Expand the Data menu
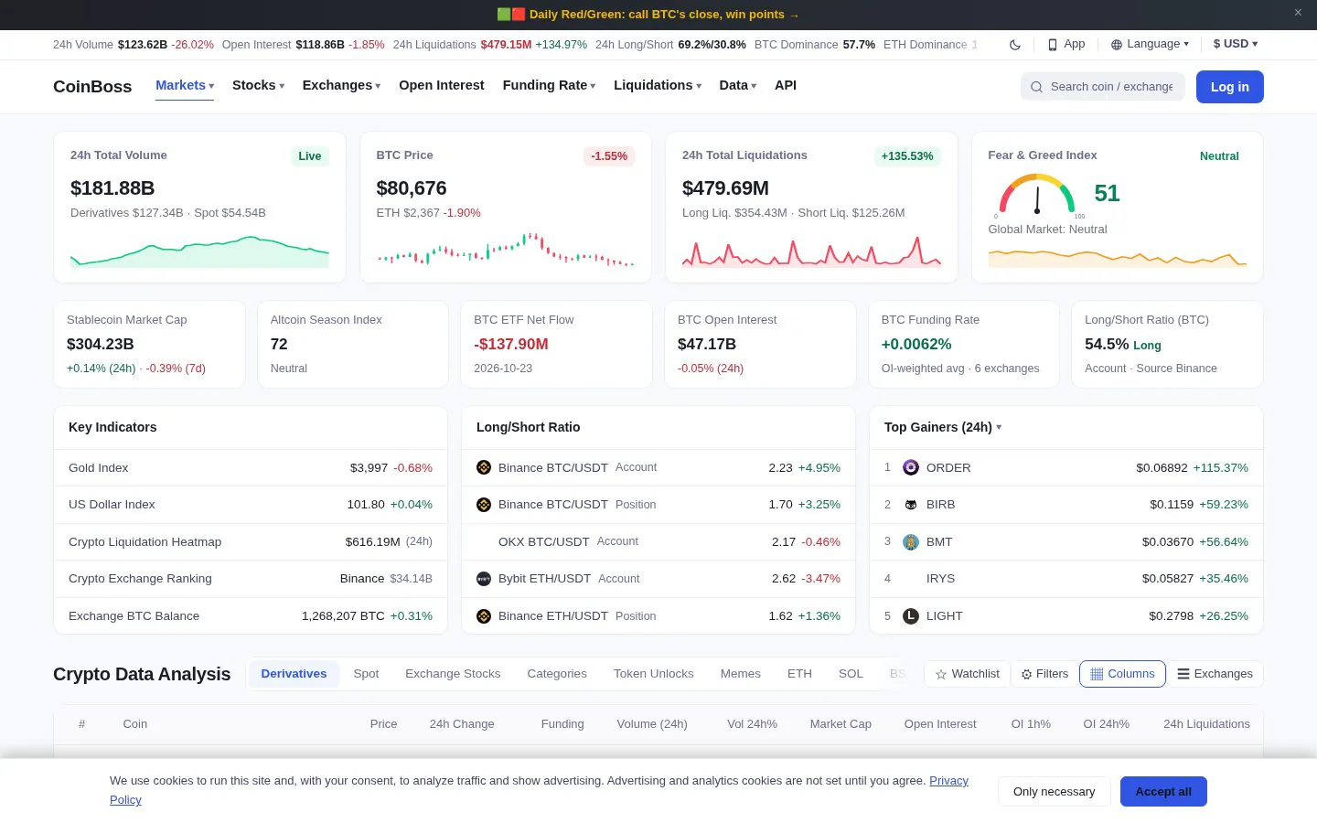This screenshot has height=823, width=1317. [737, 85]
